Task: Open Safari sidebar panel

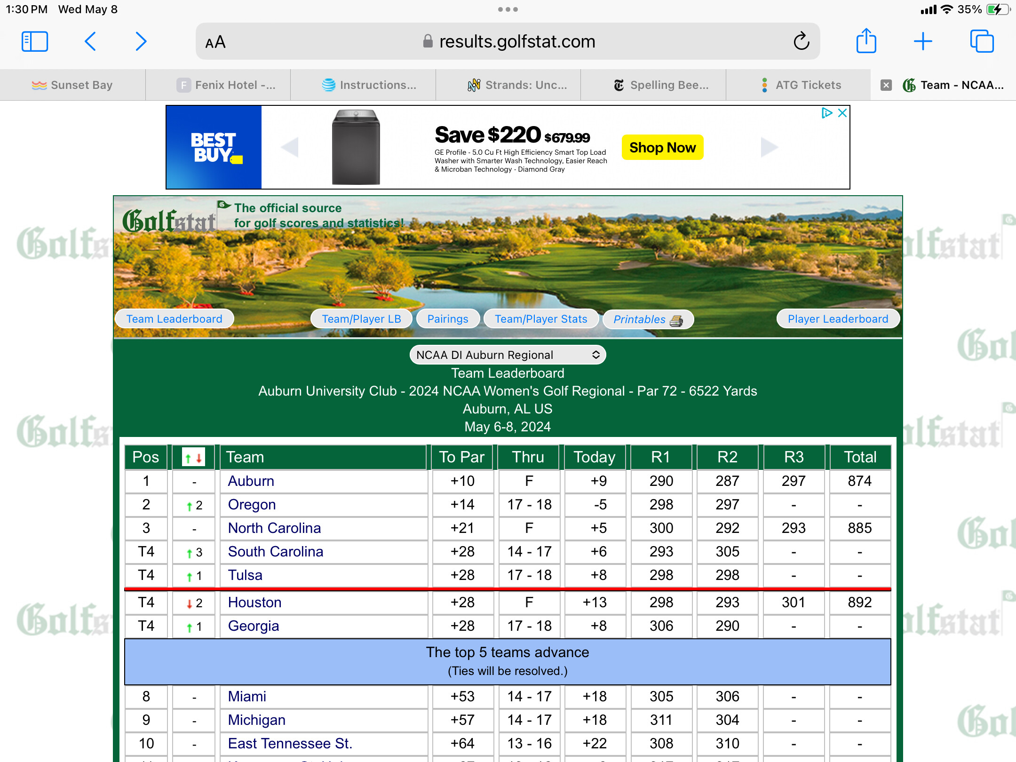Action: click(35, 41)
